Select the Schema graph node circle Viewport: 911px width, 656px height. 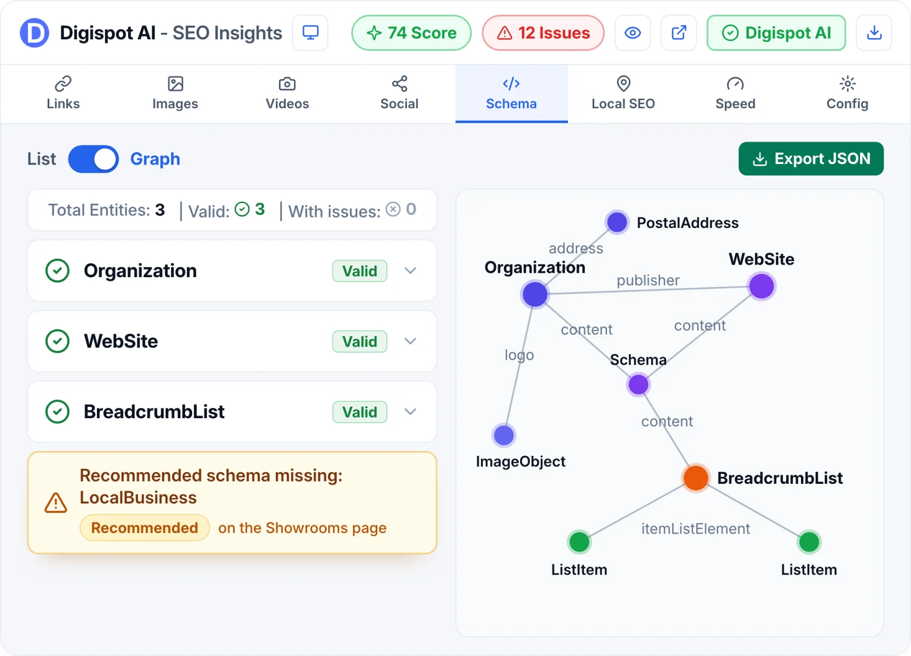click(639, 385)
